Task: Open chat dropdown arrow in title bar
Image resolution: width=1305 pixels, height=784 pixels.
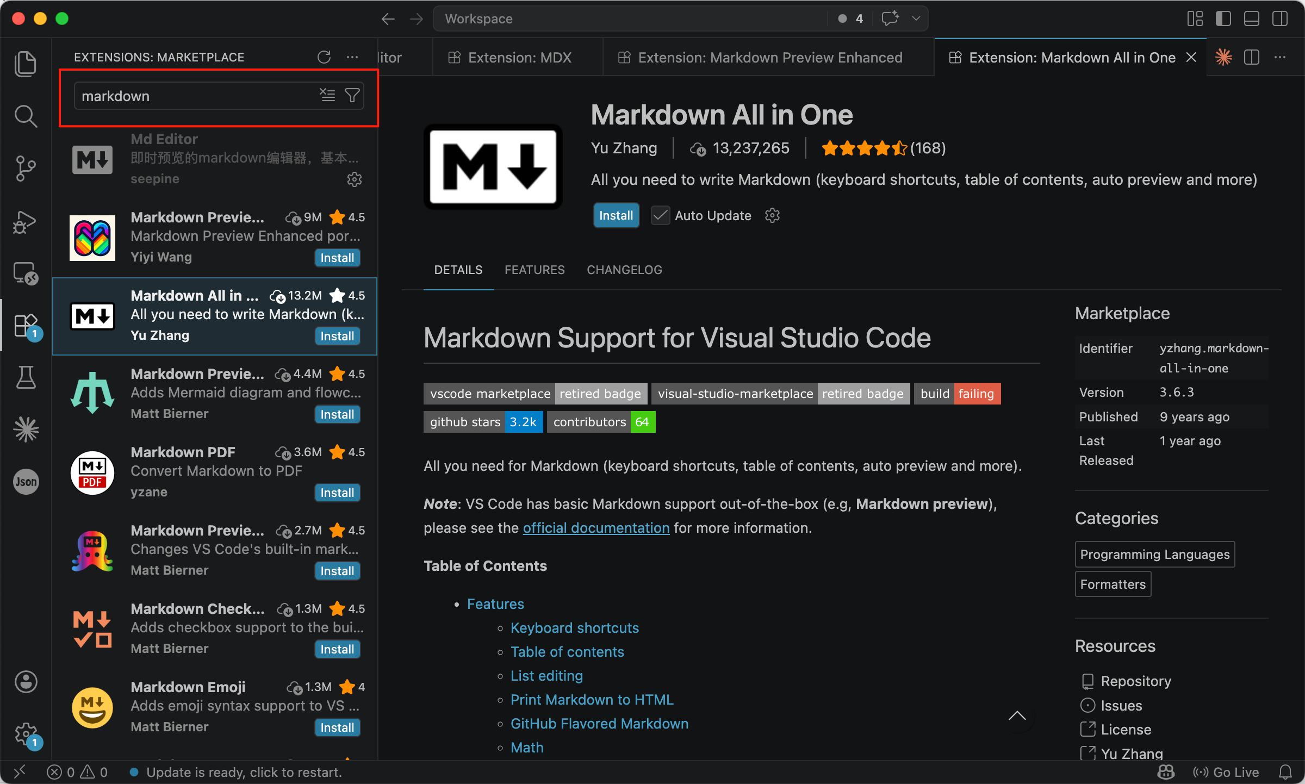Action: [916, 18]
